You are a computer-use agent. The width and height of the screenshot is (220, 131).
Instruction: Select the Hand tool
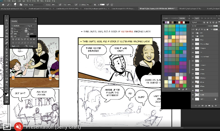7,82
